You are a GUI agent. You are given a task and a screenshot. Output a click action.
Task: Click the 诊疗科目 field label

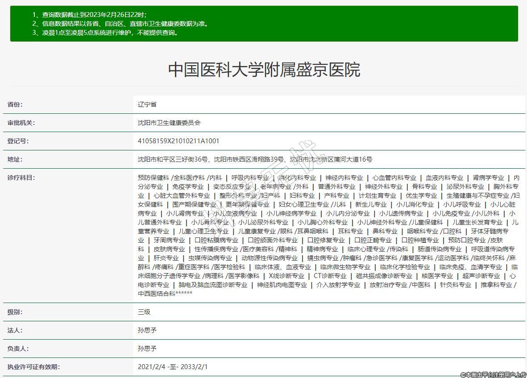click(21, 178)
